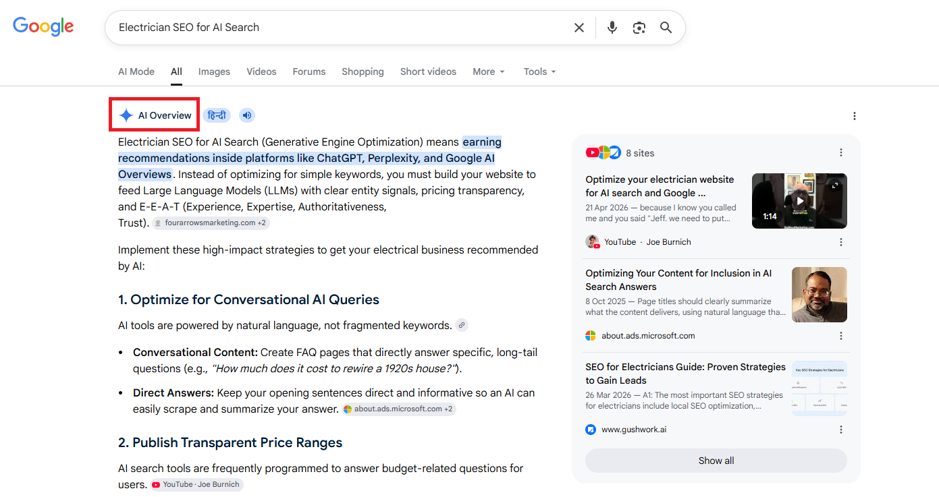The height and width of the screenshot is (497, 939).
Task: Open three-dot menu beside 8 sites
Action: click(x=841, y=152)
